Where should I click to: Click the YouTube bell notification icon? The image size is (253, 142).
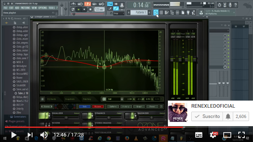228,116
